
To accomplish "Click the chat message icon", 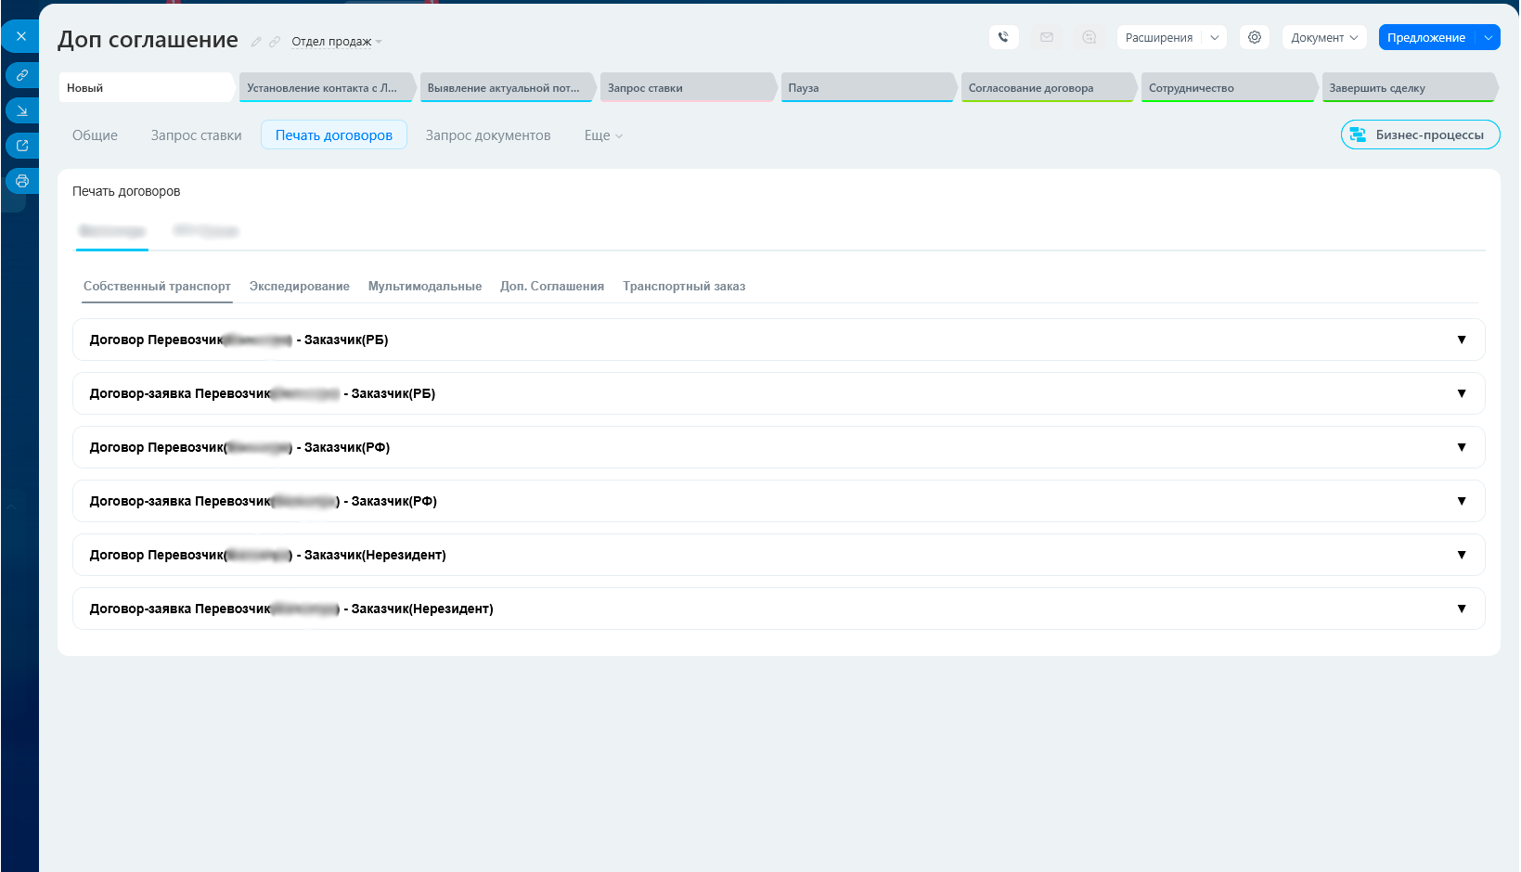I will [x=1089, y=37].
